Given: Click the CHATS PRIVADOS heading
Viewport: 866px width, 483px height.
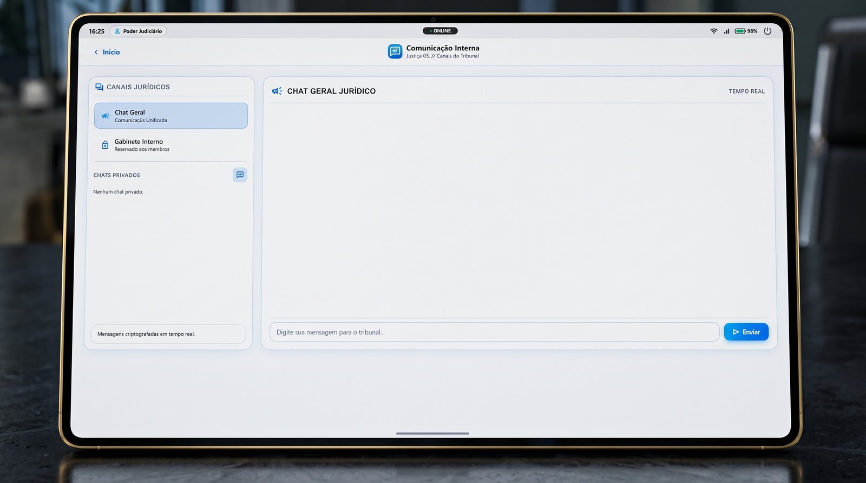Looking at the screenshot, I should tap(117, 175).
